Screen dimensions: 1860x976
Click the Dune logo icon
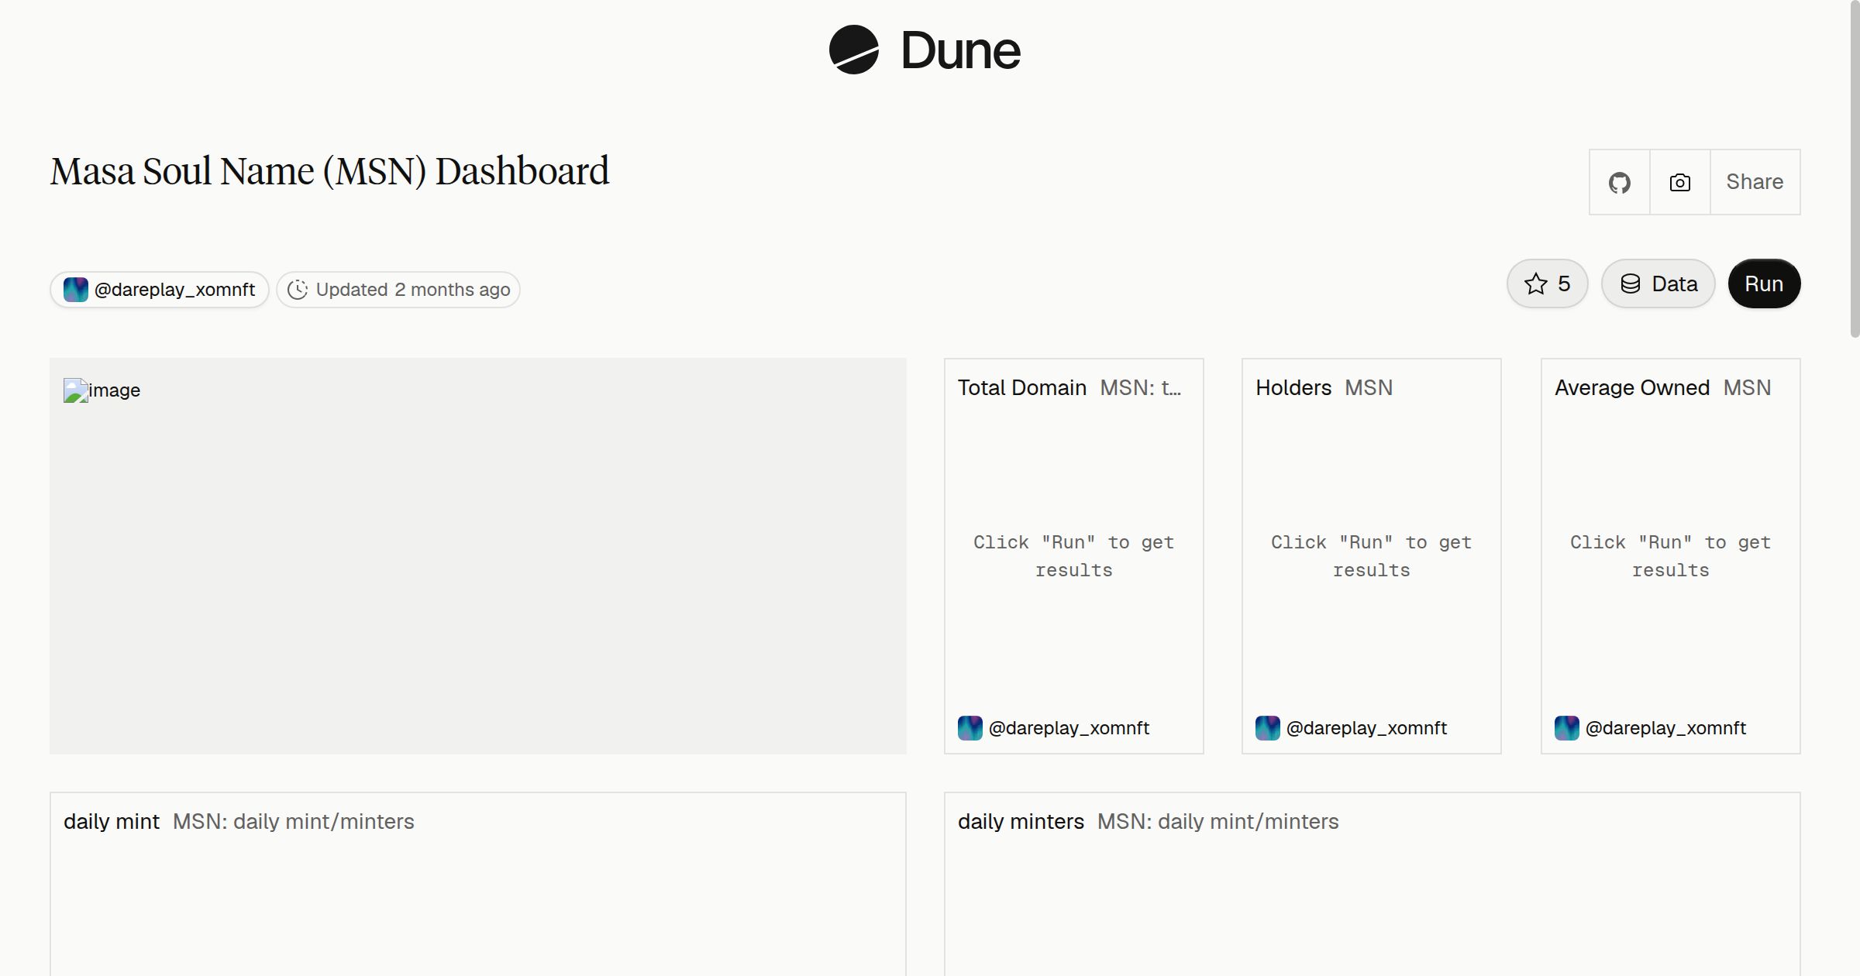pyautogui.click(x=854, y=50)
